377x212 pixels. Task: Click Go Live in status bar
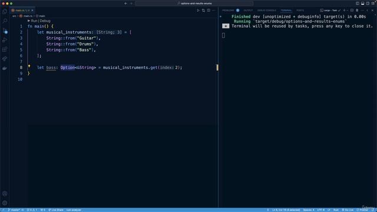(x=348, y=210)
